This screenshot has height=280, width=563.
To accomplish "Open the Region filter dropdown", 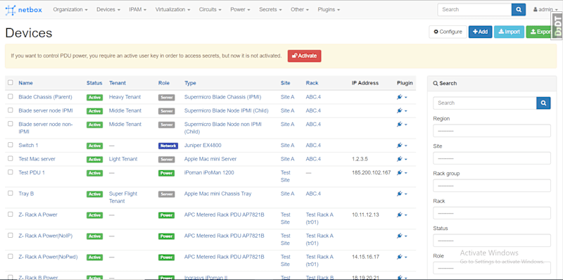I will click(x=491, y=131).
